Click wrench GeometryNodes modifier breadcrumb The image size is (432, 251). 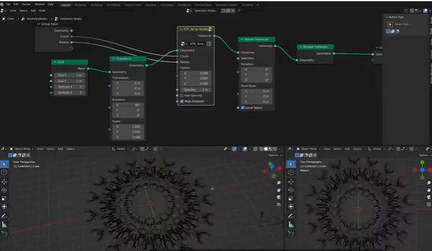point(35,19)
